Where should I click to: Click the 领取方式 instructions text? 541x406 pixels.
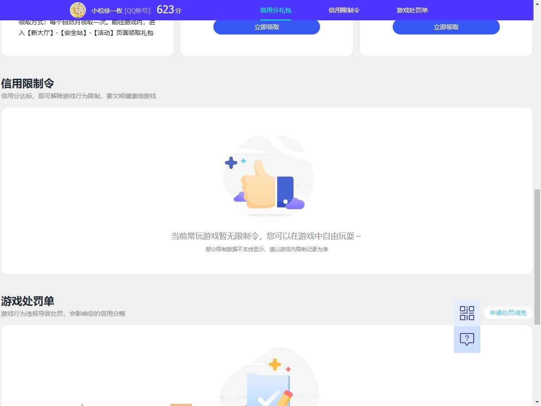click(x=87, y=27)
